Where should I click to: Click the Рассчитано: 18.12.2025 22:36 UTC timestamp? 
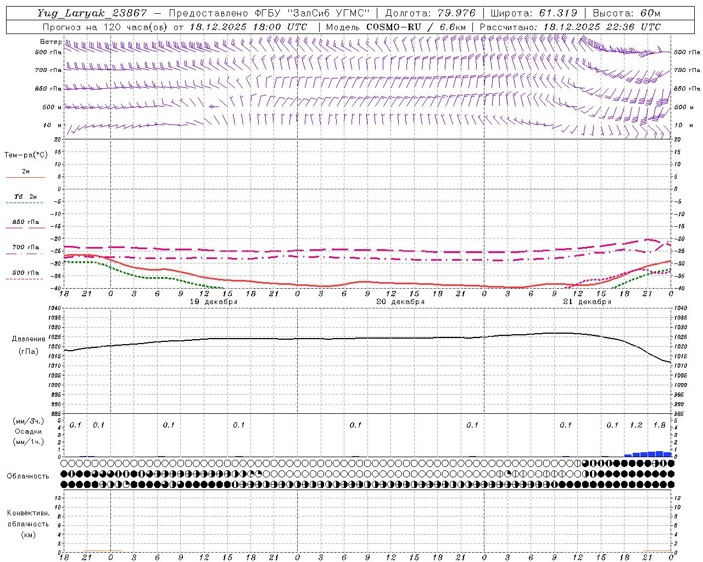570,27
